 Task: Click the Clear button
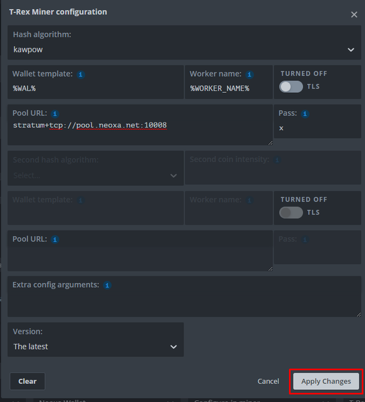tap(27, 381)
